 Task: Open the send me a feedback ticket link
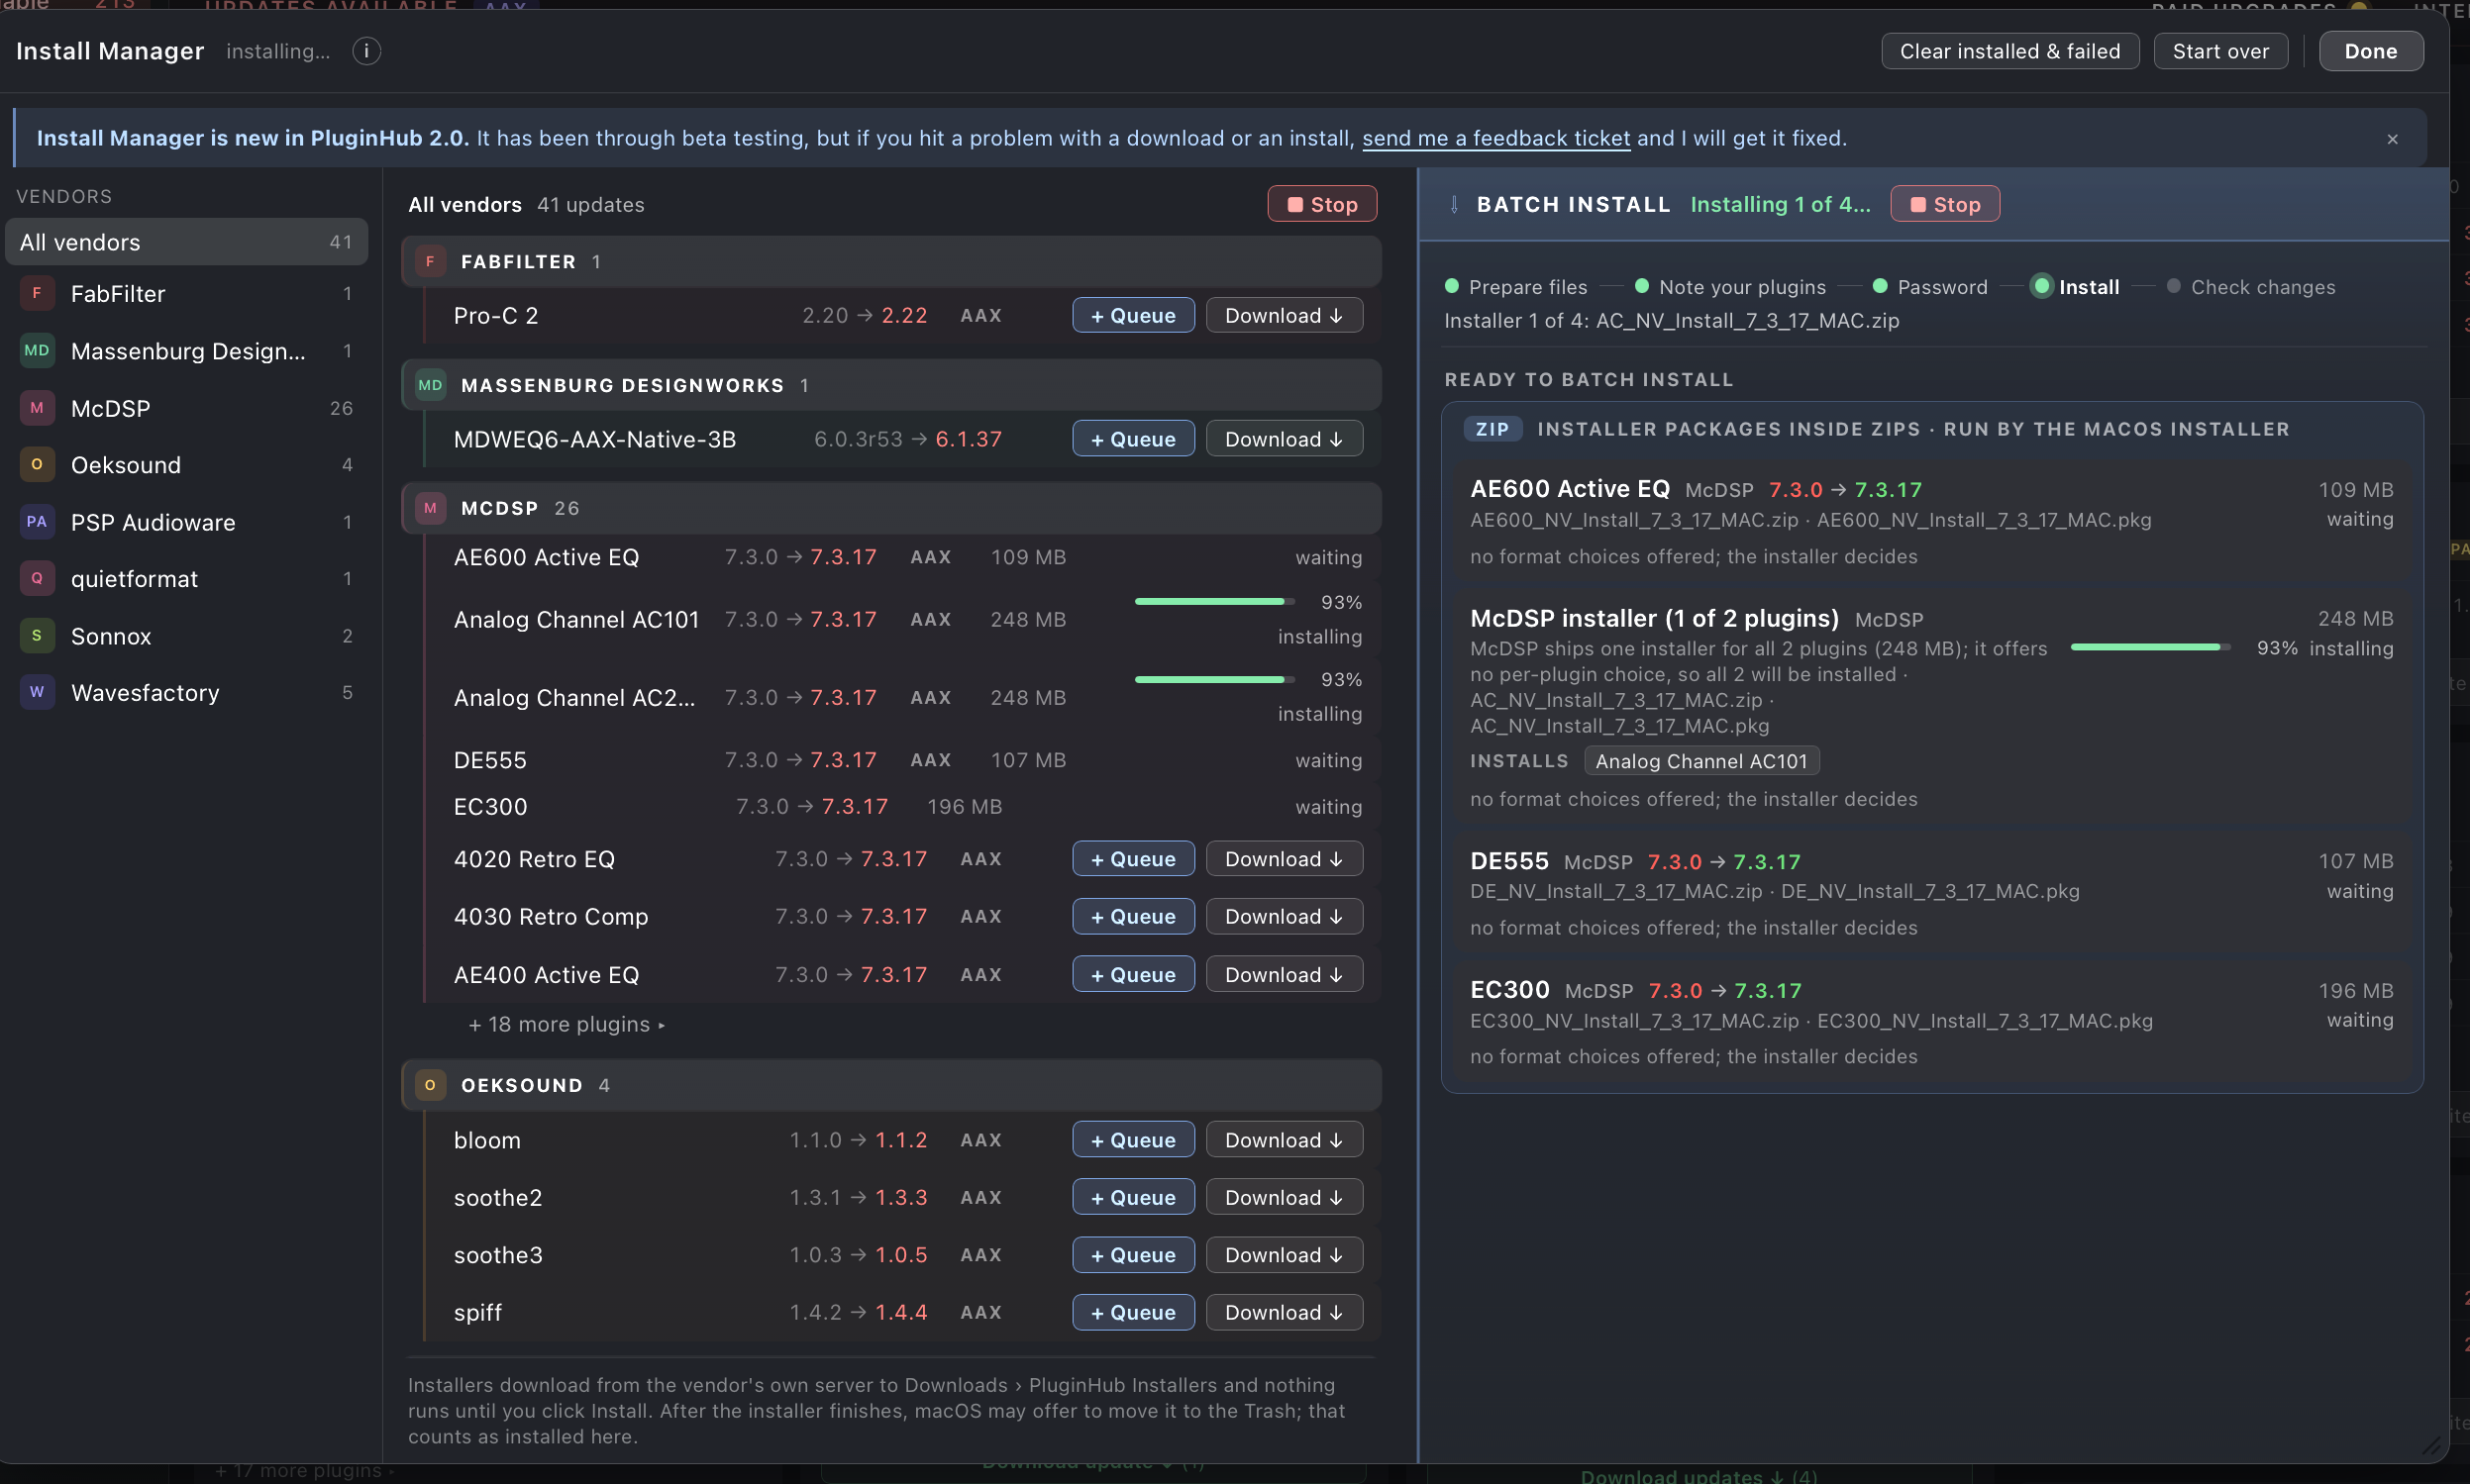[1495, 139]
